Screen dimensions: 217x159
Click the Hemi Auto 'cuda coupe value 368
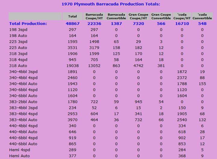pos(182,156)
